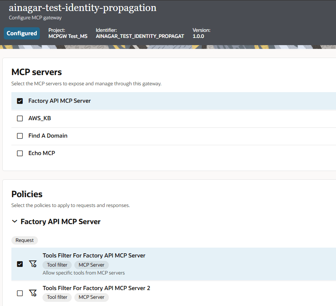
Task: Click the title 'Tools Filter For Factory API MCP Server'
Action: [94, 256]
